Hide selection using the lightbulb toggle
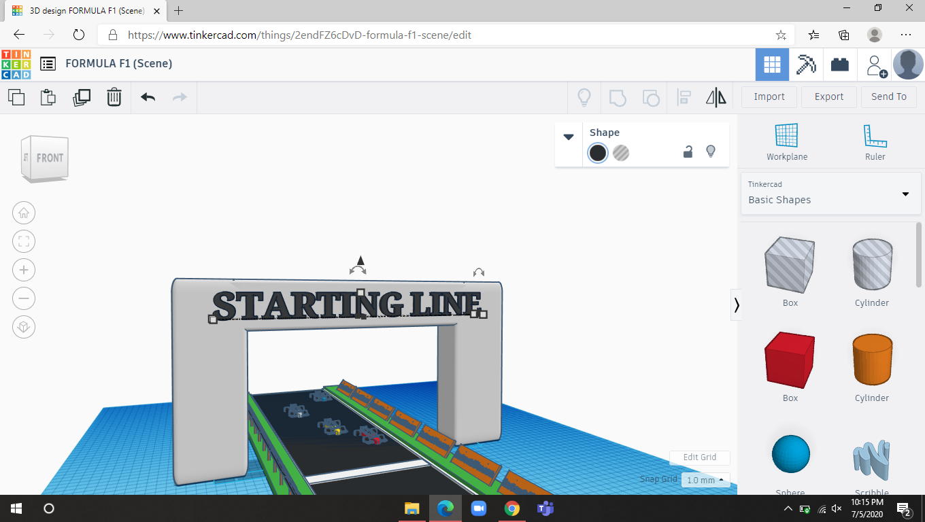The image size is (925, 522). coord(711,152)
